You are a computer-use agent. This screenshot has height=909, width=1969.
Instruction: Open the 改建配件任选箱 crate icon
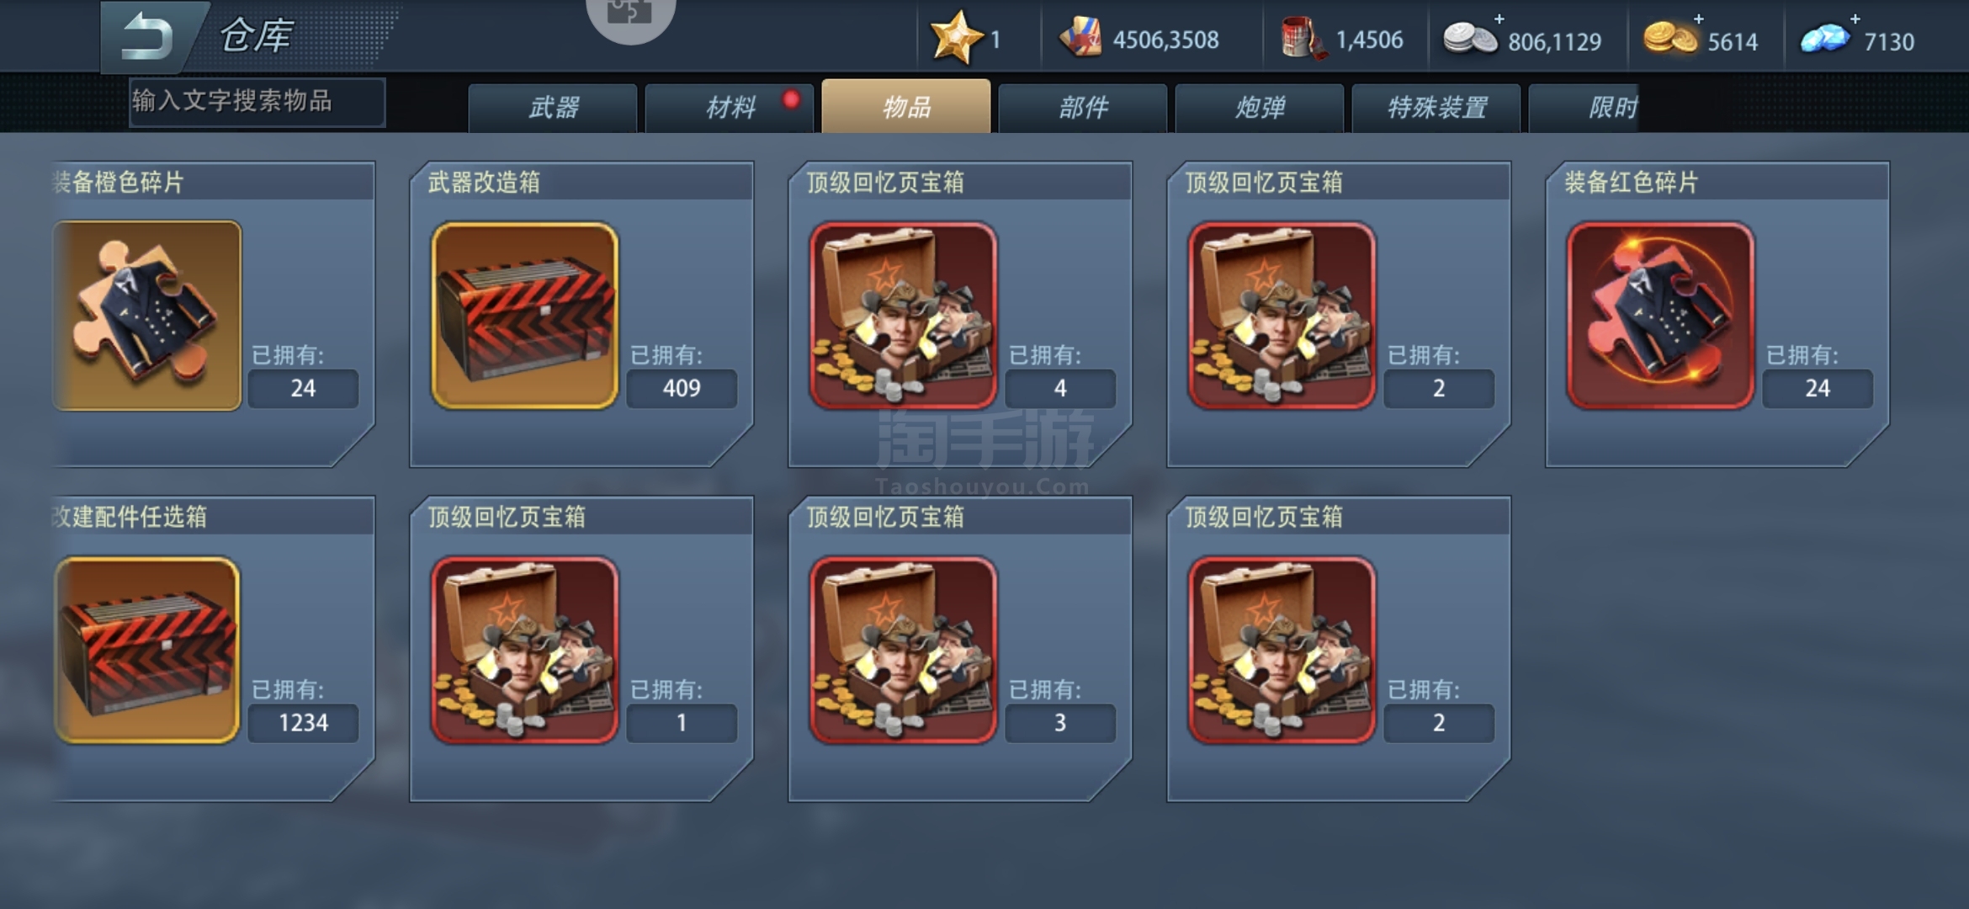147,650
